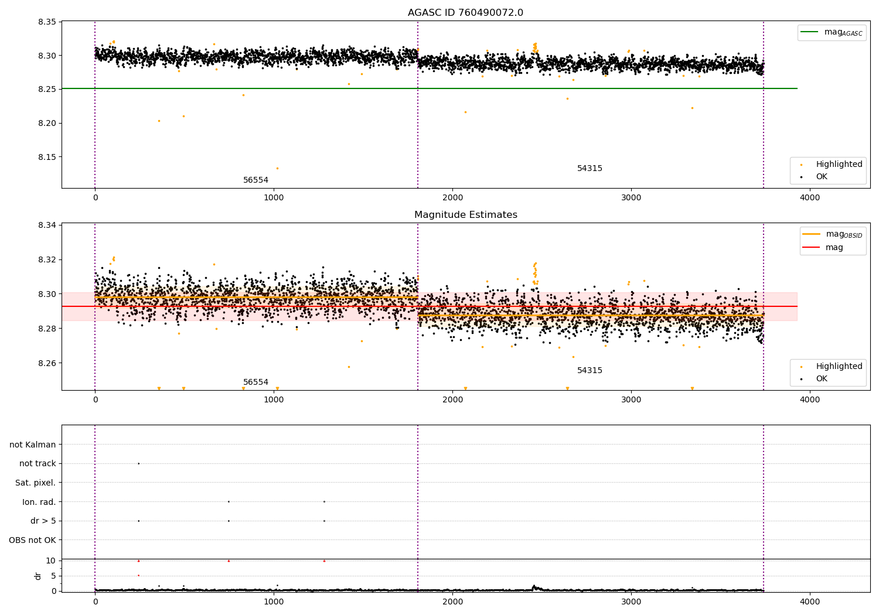Click the "dr > 5" axis label
This screenshot has height=615, width=879.
(x=43, y=521)
